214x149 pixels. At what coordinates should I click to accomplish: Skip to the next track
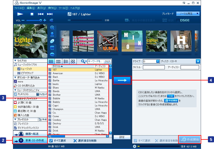(50, 14)
